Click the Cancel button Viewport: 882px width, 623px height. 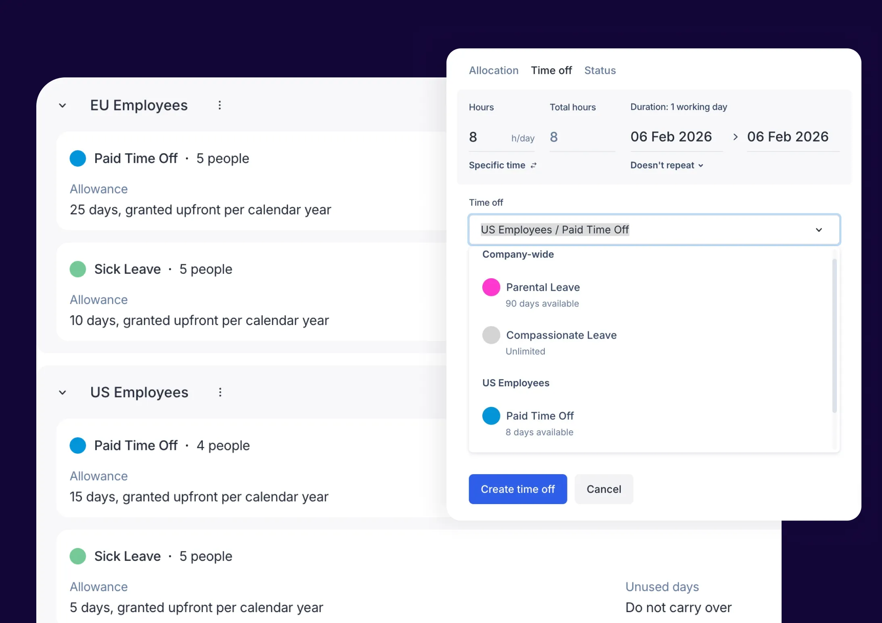tap(604, 489)
